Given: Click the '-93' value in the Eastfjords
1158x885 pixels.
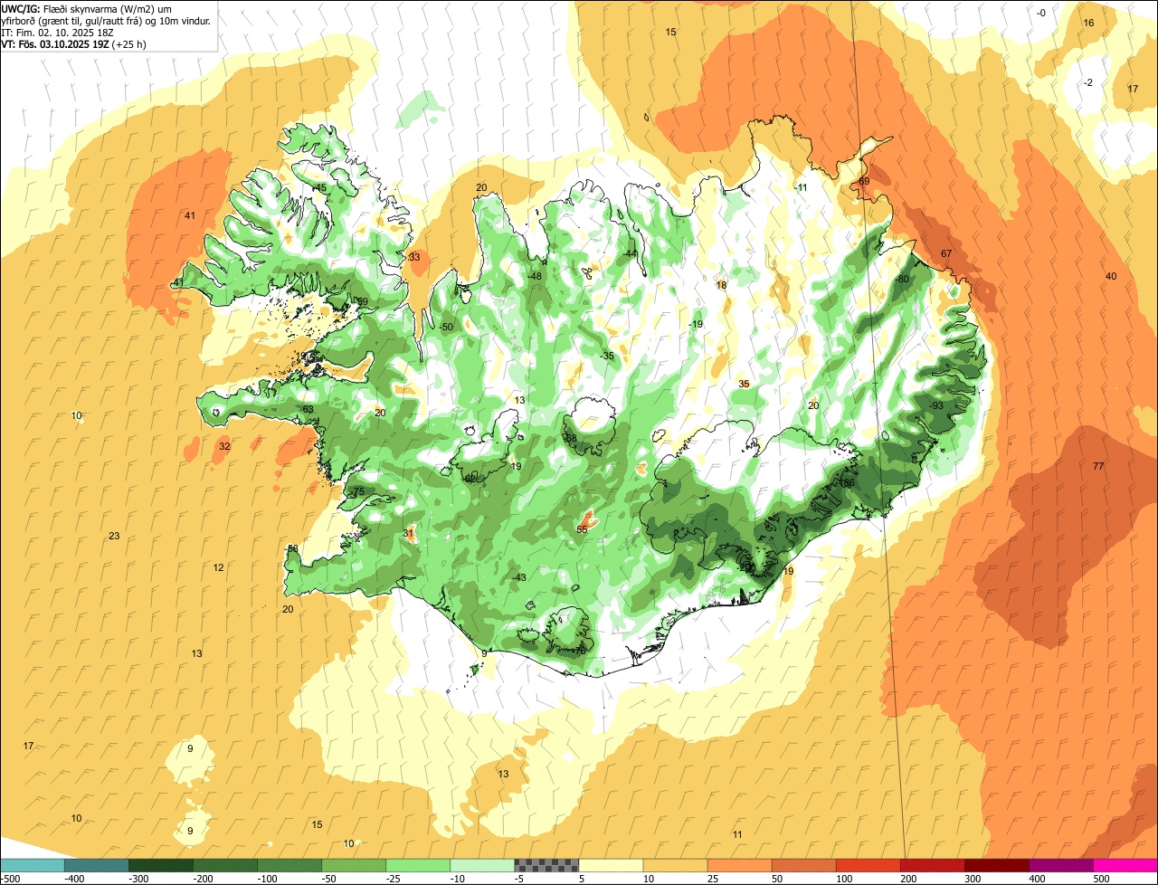Looking at the screenshot, I should (936, 405).
